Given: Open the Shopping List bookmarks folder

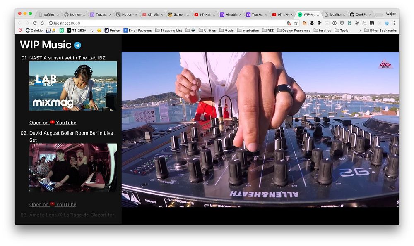Looking at the screenshot, I should pyautogui.click(x=168, y=31).
